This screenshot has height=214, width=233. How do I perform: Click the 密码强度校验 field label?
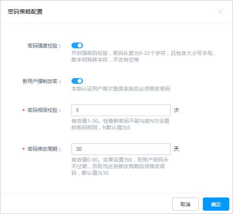coord(44,45)
